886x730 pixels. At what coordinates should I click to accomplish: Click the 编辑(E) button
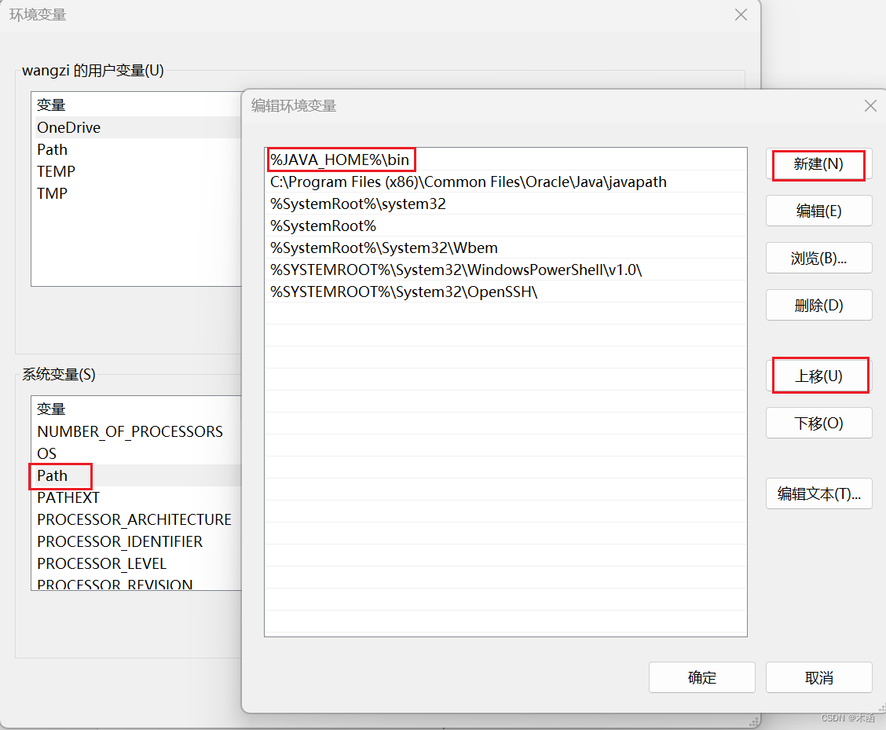818,211
